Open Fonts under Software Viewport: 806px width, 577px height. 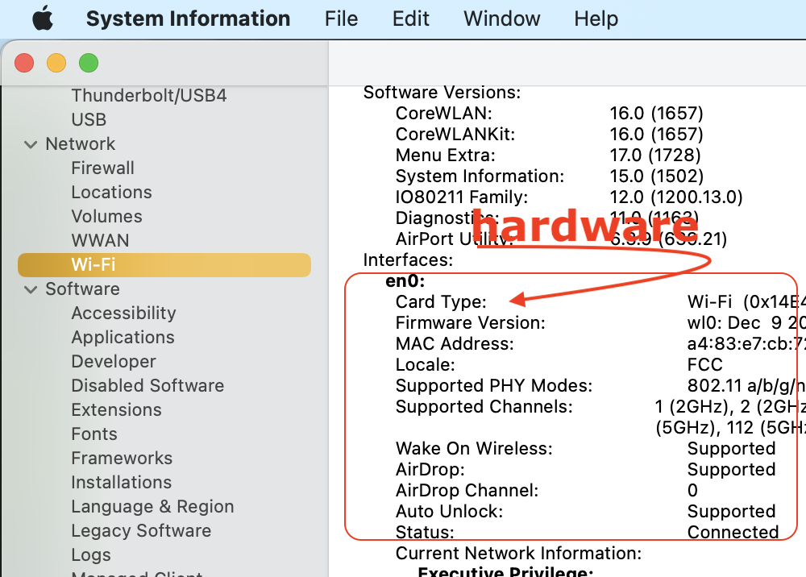(x=94, y=434)
